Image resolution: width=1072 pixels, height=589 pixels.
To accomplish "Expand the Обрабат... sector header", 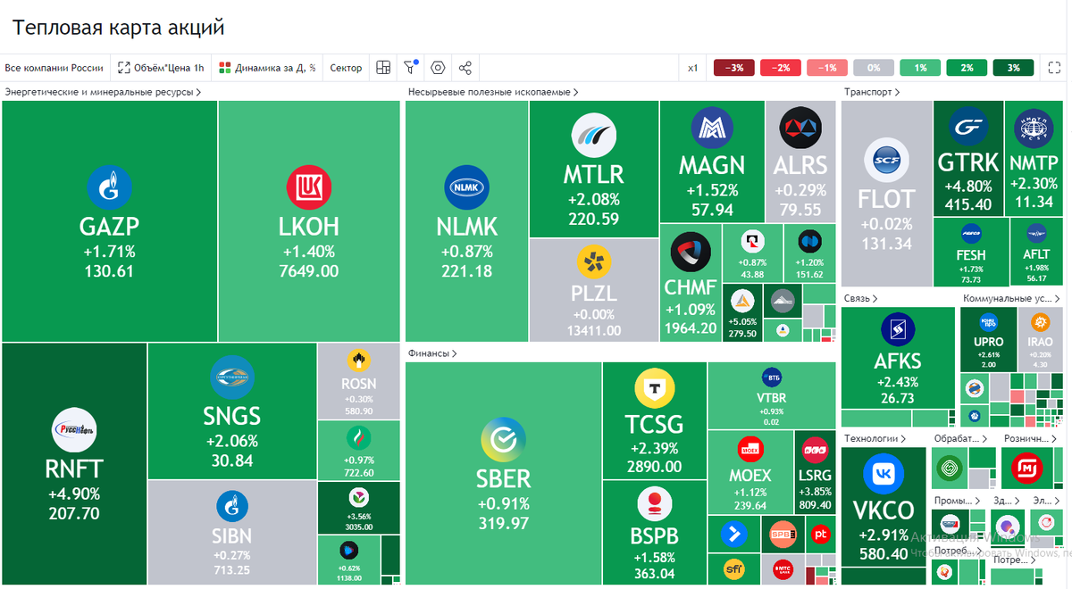I will [960, 439].
